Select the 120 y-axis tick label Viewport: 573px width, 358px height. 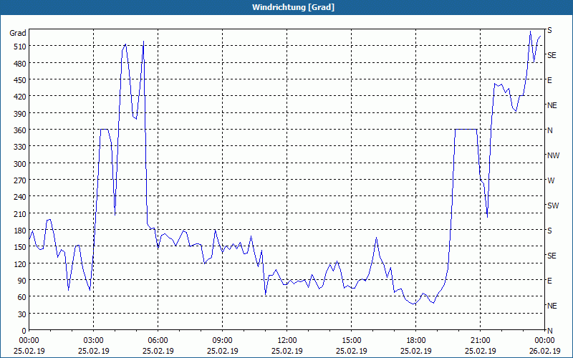pyautogui.click(x=20, y=263)
